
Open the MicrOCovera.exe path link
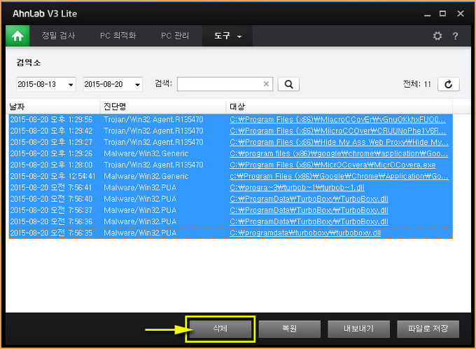click(x=332, y=165)
